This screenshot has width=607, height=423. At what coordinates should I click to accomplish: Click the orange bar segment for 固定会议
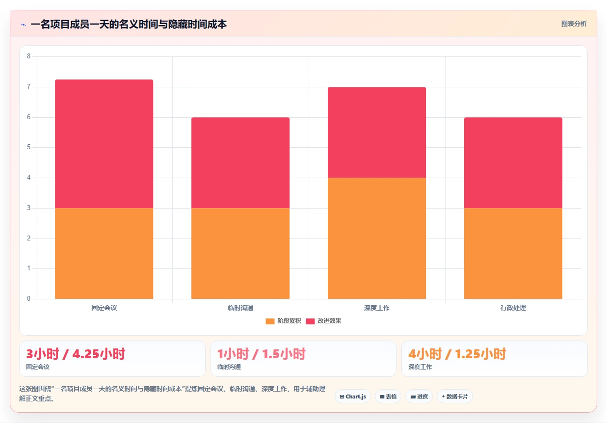pos(104,253)
